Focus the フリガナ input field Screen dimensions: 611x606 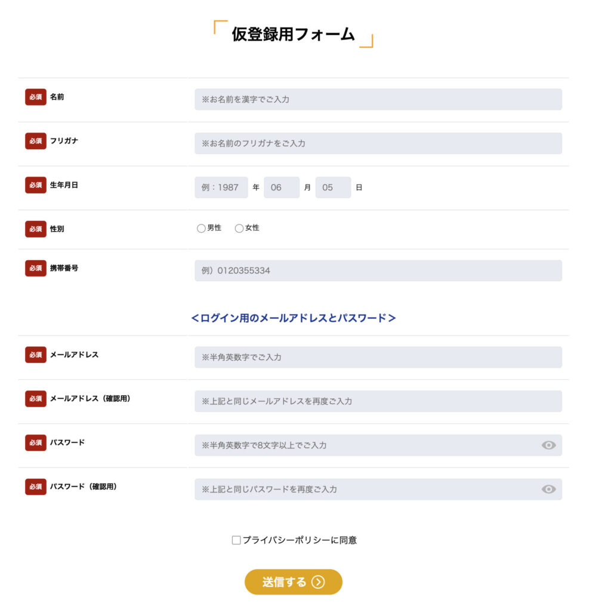coord(378,143)
